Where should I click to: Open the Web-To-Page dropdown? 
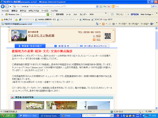click(147, 14)
